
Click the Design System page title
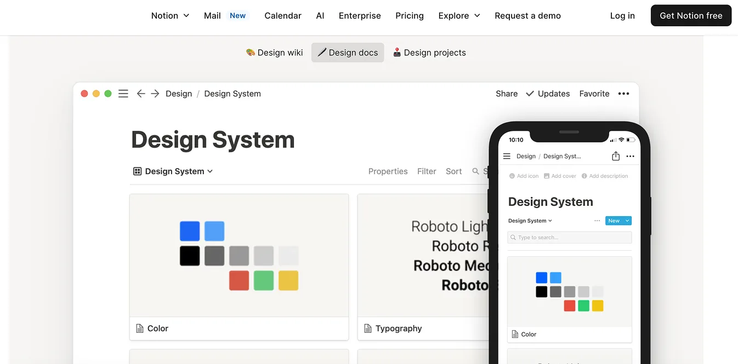(213, 140)
